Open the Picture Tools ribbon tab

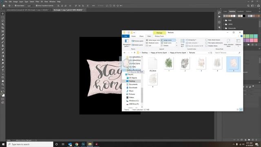(159, 36)
